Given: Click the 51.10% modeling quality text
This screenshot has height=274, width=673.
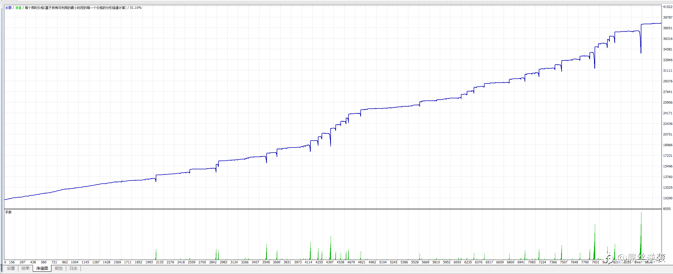Looking at the screenshot, I should click(136, 8).
